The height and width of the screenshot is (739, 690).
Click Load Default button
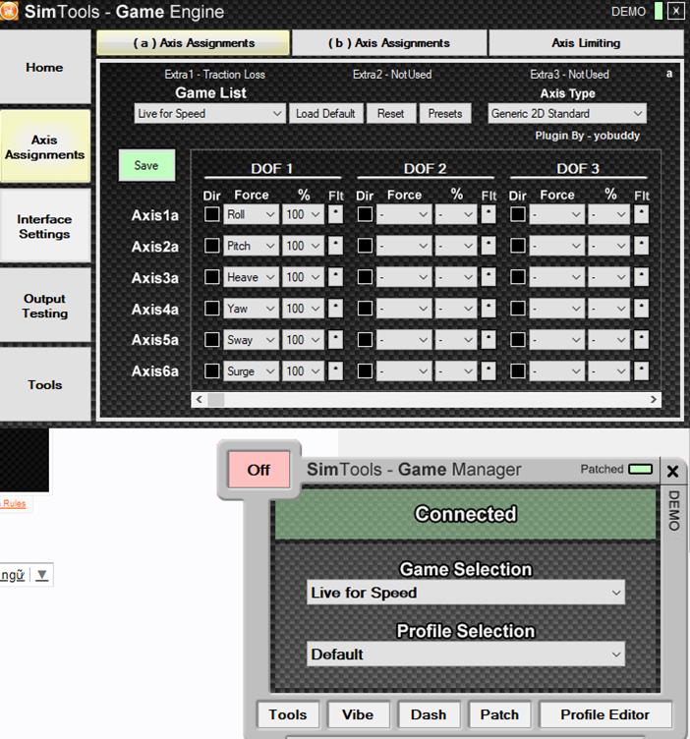(x=325, y=114)
